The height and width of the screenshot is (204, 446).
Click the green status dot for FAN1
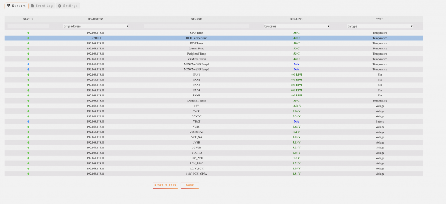tap(28, 75)
